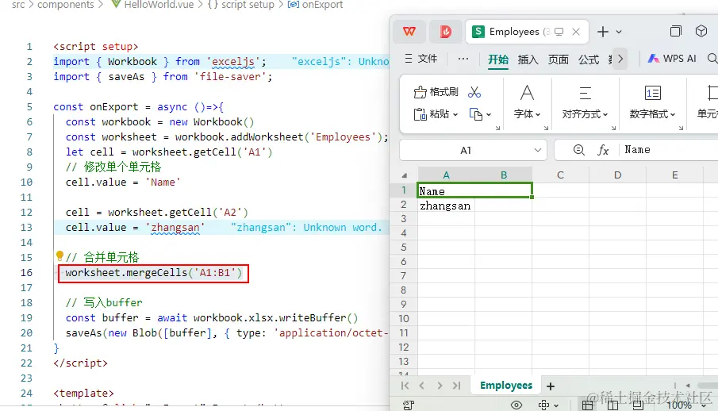
Task: Select the 格式刷 format painter
Action: point(436,92)
